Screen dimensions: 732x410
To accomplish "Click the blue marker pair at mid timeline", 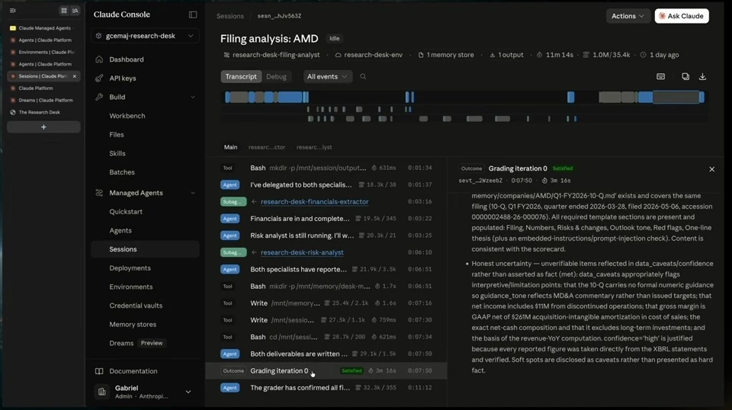I will tap(409, 97).
